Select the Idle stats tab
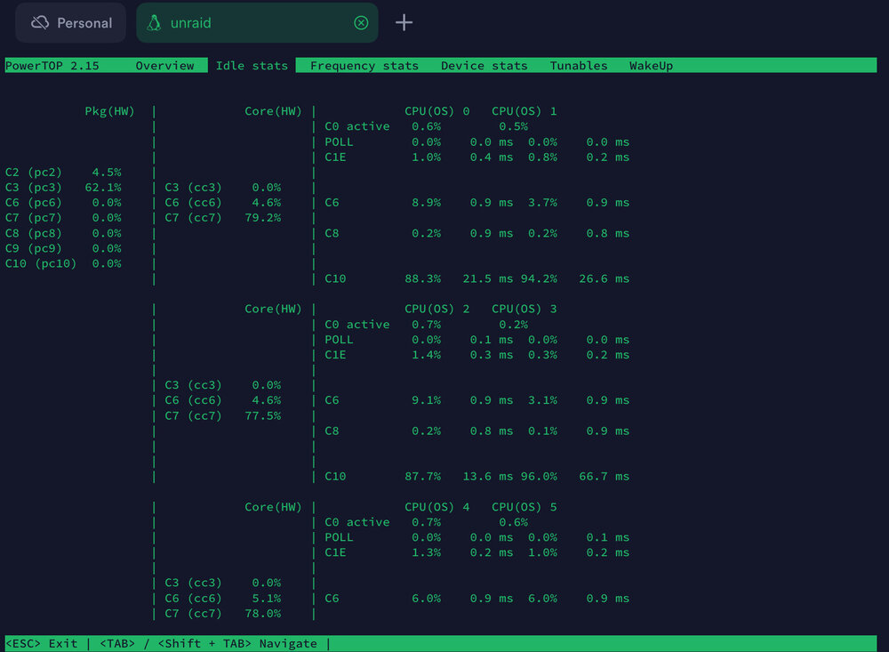 coord(252,66)
